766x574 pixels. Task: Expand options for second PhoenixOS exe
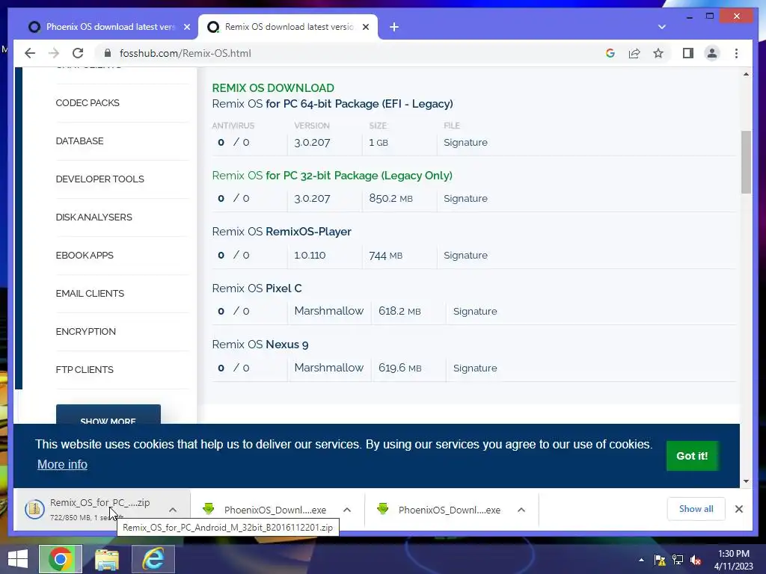tap(521, 510)
